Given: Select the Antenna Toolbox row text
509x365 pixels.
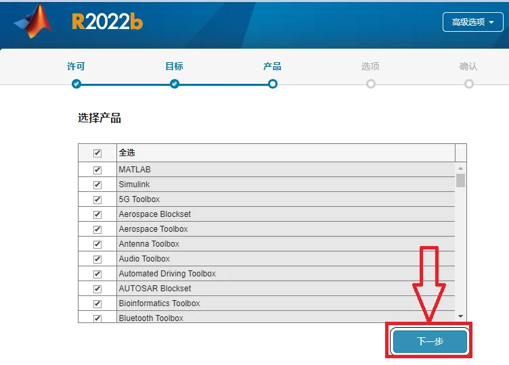Looking at the screenshot, I should 149,244.
